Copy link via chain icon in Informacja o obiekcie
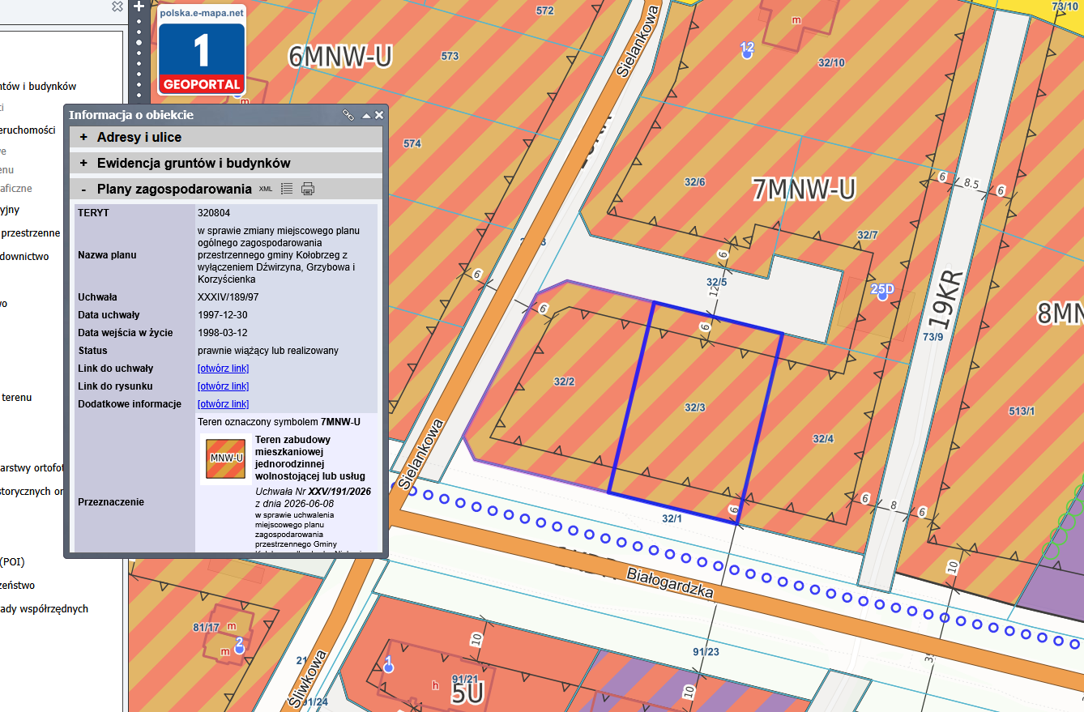The height and width of the screenshot is (712, 1084). tap(348, 115)
